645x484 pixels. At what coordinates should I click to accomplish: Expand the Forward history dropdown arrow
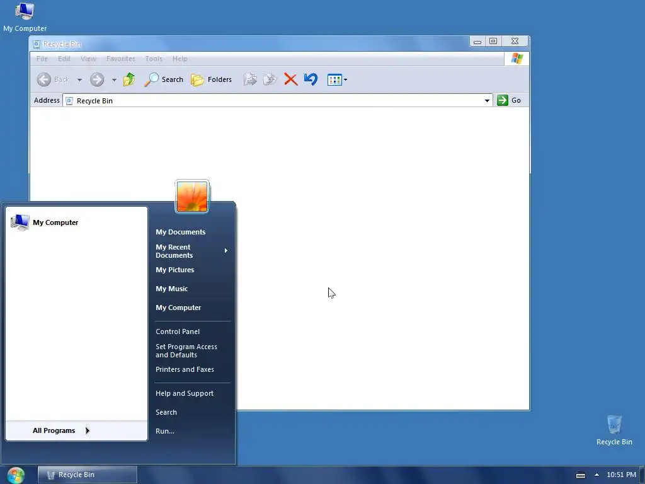[114, 80]
